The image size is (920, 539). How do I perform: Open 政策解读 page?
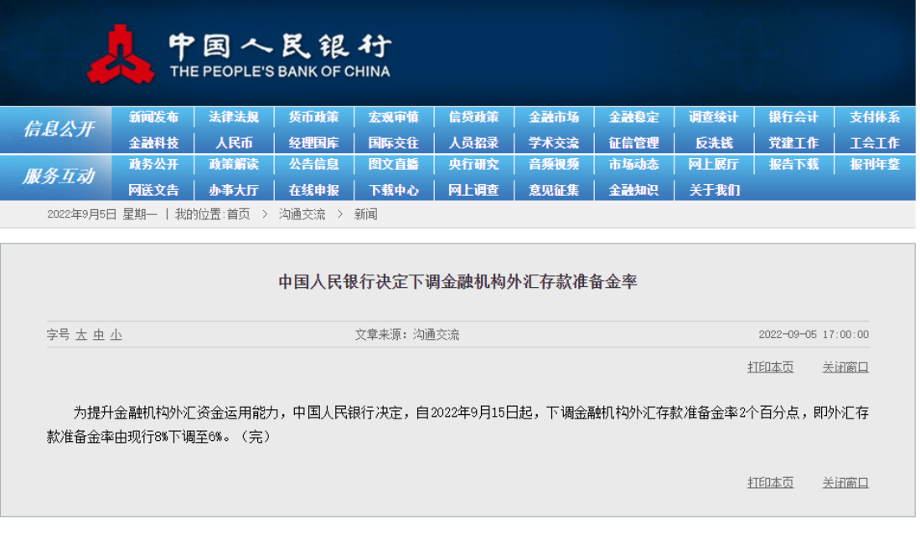[x=234, y=165]
